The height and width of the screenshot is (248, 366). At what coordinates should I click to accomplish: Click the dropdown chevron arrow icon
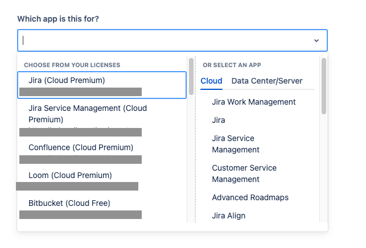pyautogui.click(x=316, y=40)
